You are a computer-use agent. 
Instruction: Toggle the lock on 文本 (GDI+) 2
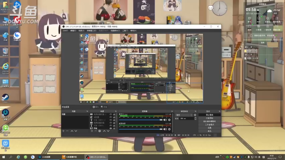(114, 120)
